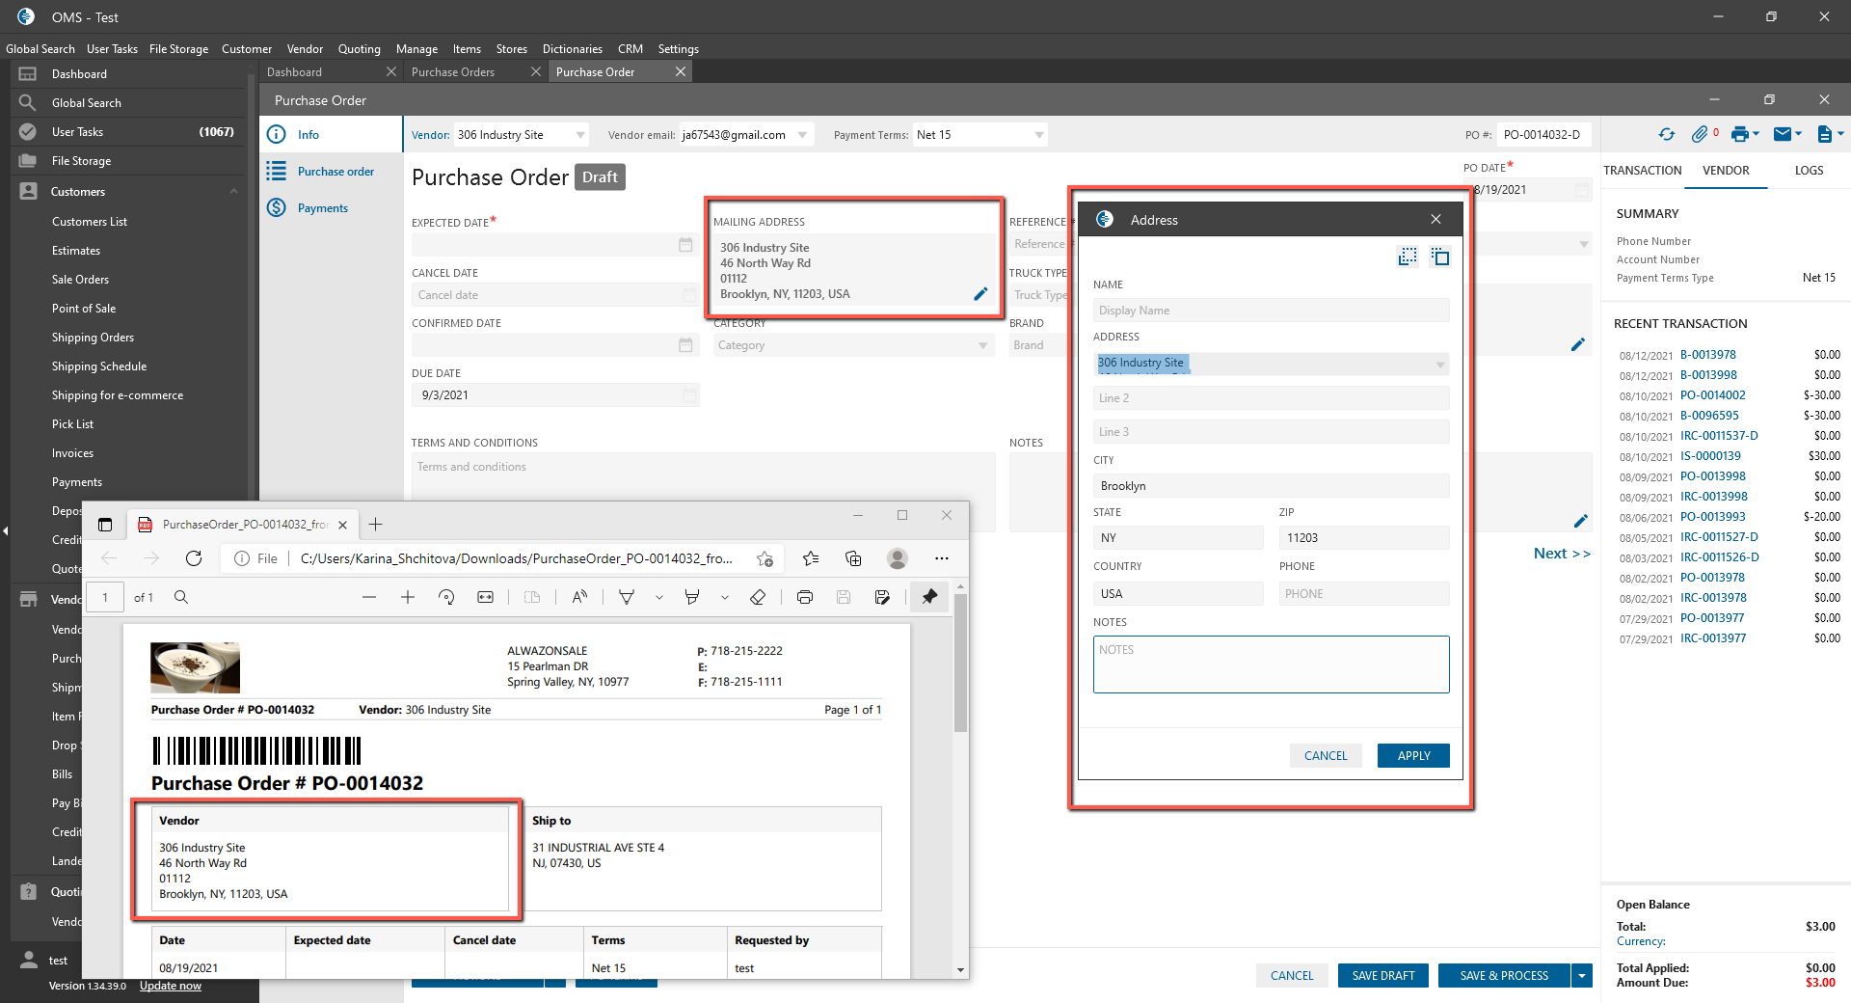Open the Quoting menu
Screen dimensions: 1851x1003
coord(359,49)
